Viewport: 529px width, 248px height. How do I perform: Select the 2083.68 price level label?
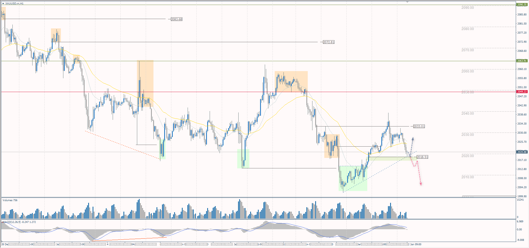[x=177, y=19]
